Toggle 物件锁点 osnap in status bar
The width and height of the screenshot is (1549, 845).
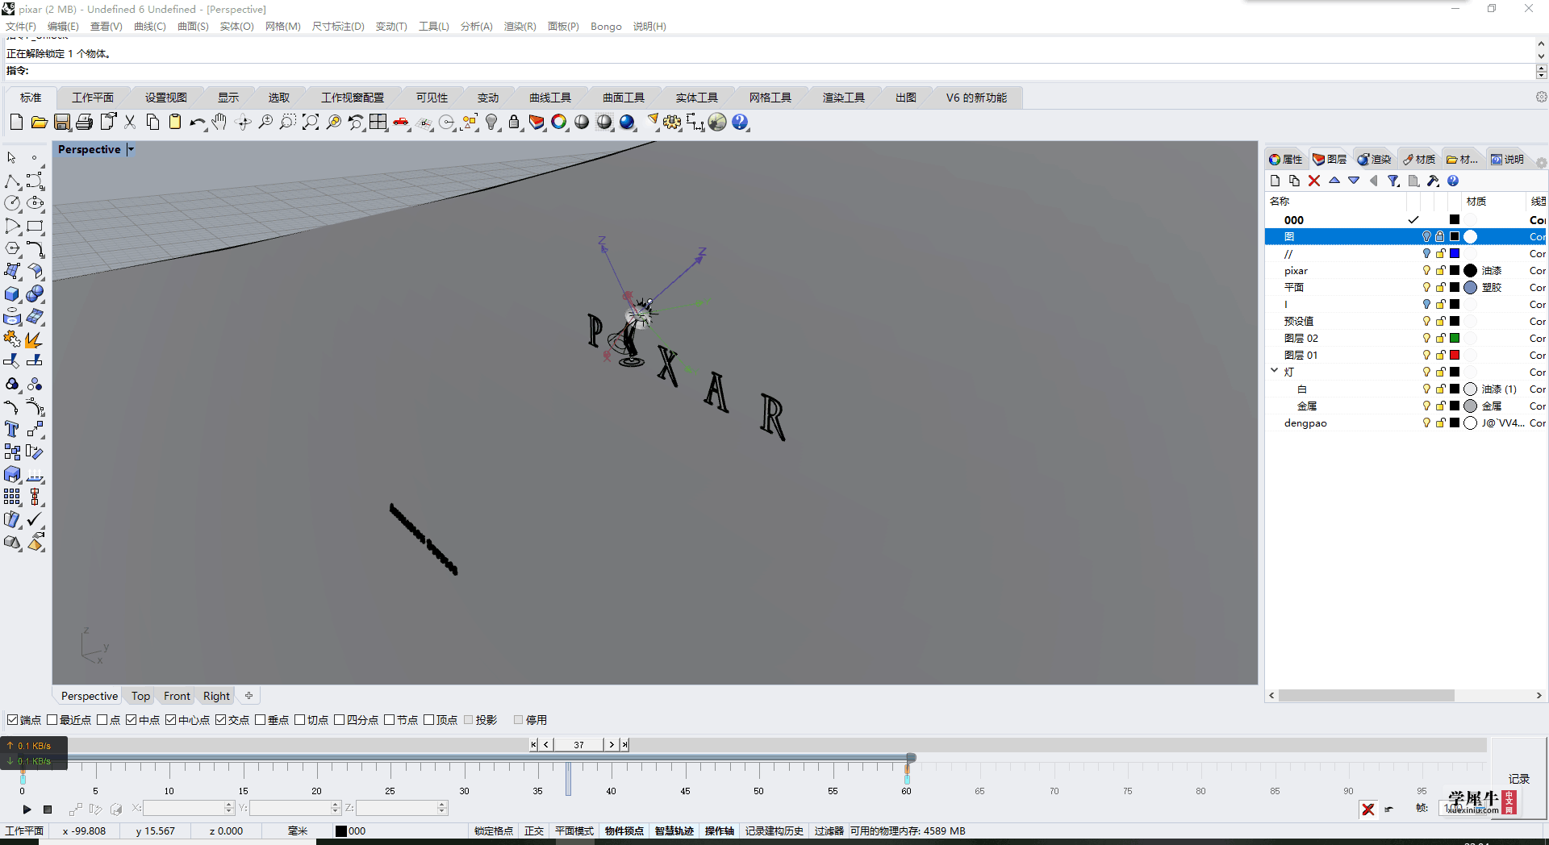pos(624,830)
